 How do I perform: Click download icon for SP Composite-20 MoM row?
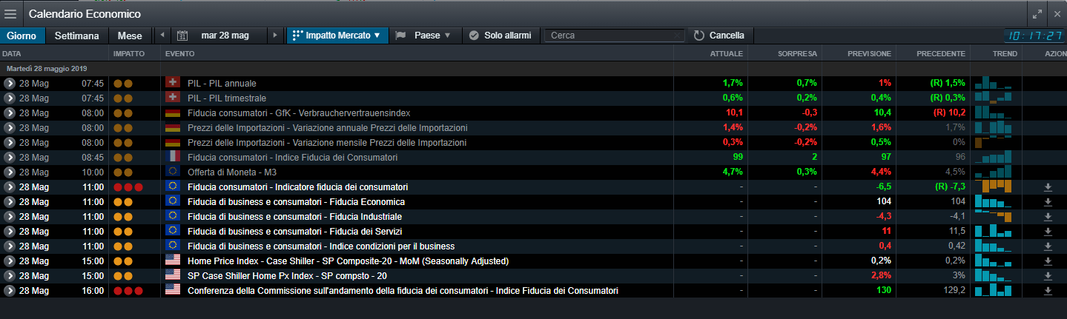pyautogui.click(x=1048, y=261)
